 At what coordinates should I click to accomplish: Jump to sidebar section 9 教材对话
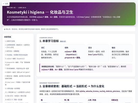coord(18,77)
